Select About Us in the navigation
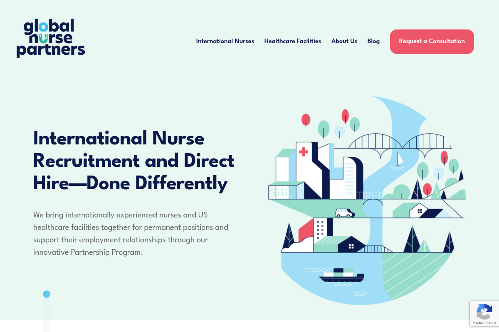499x332 pixels. 344,41
